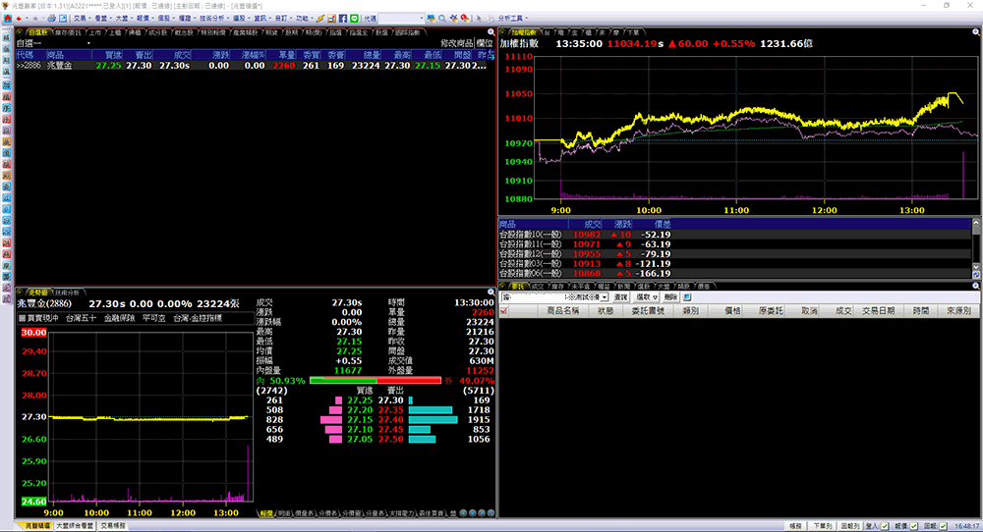Click the 下單列 button in status bar
Viewport: 983px width, 532px height.
(823, 526)
